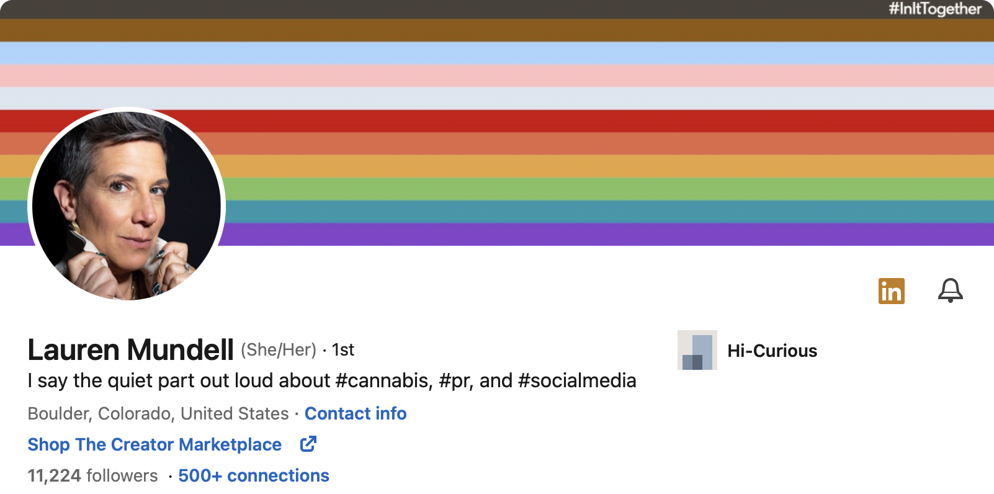Screen dimensions: 994x494
Task: Open the Contact info link
Action: click(355, 413)
